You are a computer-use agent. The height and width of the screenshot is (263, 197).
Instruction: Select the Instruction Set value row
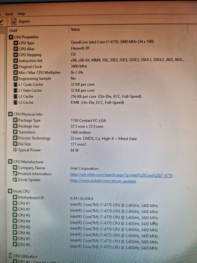128,60
